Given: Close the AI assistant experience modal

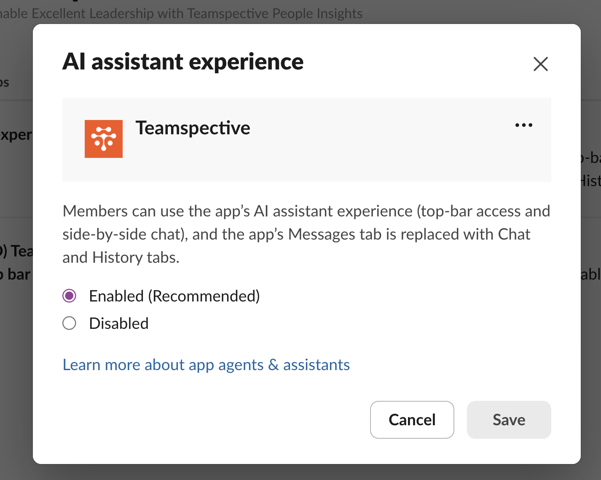Looking at the screenshot, I should point(541,64).
